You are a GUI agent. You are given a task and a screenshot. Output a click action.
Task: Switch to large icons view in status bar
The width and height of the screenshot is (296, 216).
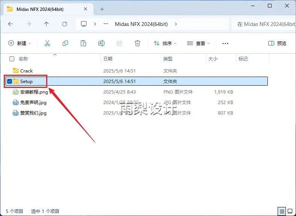(x=290, y=211)
